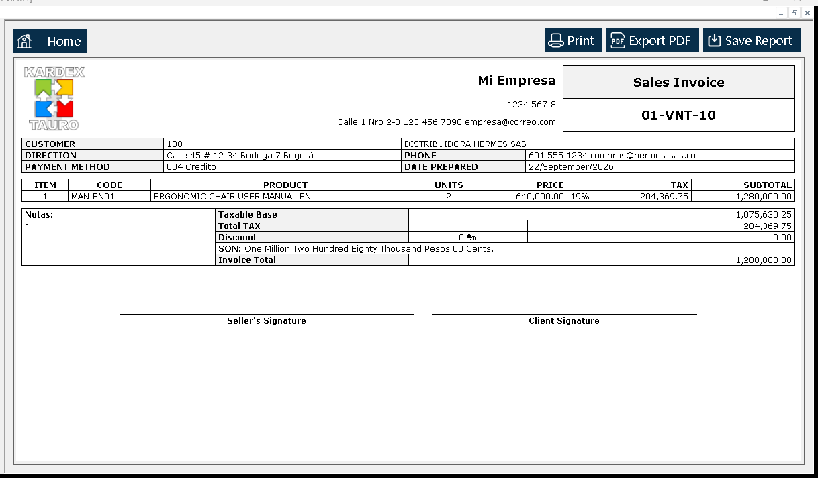This screenshot has width=818, height=478.
Task: Click the PRICE column header
Action: [522, 185]
